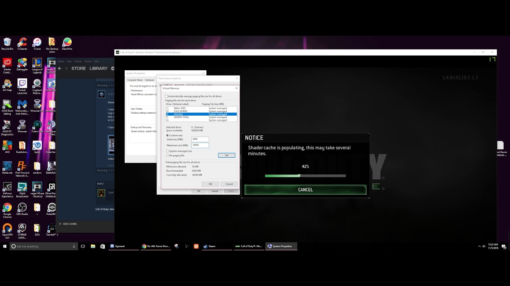Open the DDU folder on desktop
510x286 pixels.
click(37, 230)
